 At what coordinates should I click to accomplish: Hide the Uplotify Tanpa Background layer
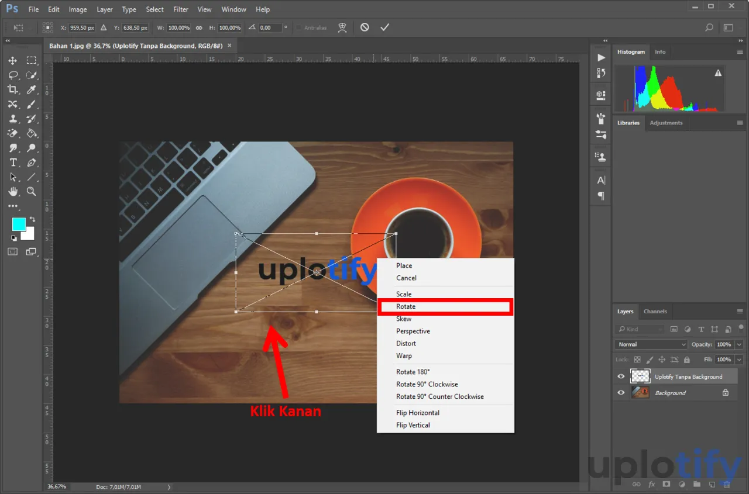(621, 376)
